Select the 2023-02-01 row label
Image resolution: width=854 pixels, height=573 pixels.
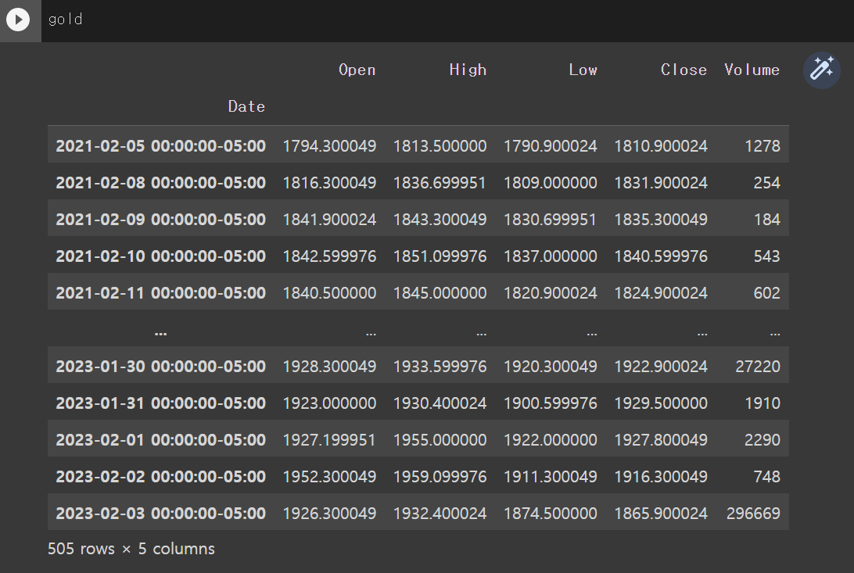point(160,439)
